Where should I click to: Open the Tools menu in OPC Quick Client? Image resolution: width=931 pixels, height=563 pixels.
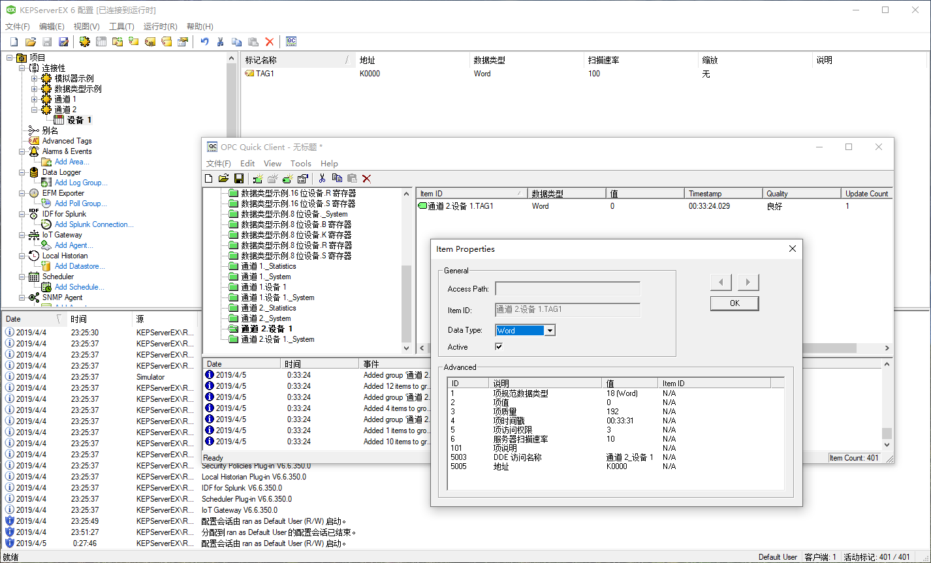(x=300, y=163)
